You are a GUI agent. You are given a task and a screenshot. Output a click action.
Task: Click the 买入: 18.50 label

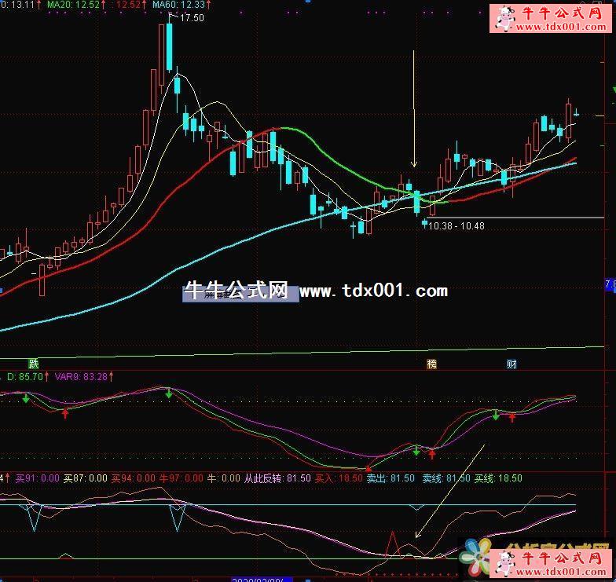click(339, 478)
